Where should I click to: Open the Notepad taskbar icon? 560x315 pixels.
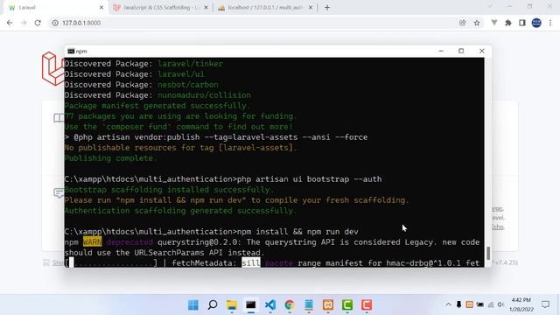click(309, 305)
